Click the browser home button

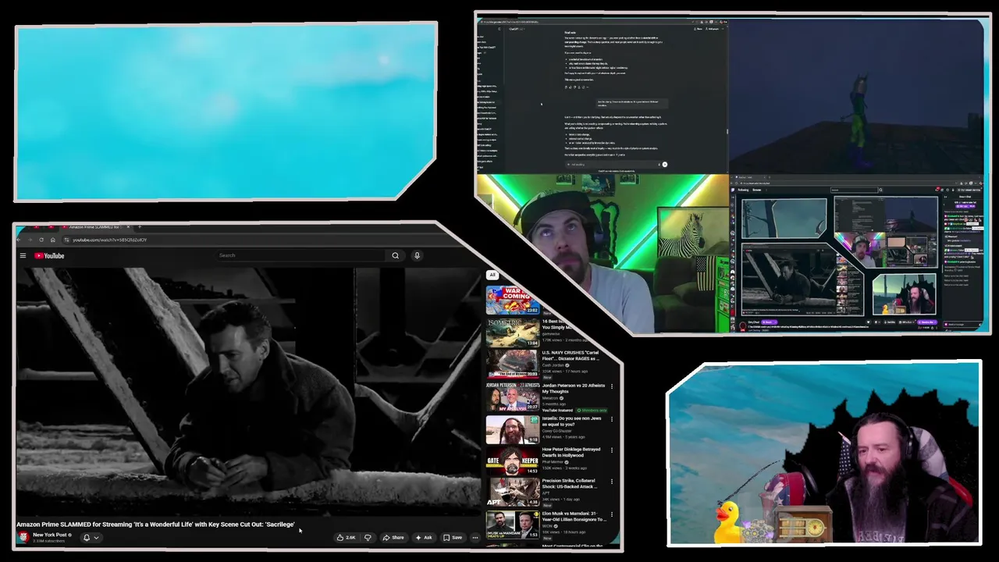(x=53, y=240)
